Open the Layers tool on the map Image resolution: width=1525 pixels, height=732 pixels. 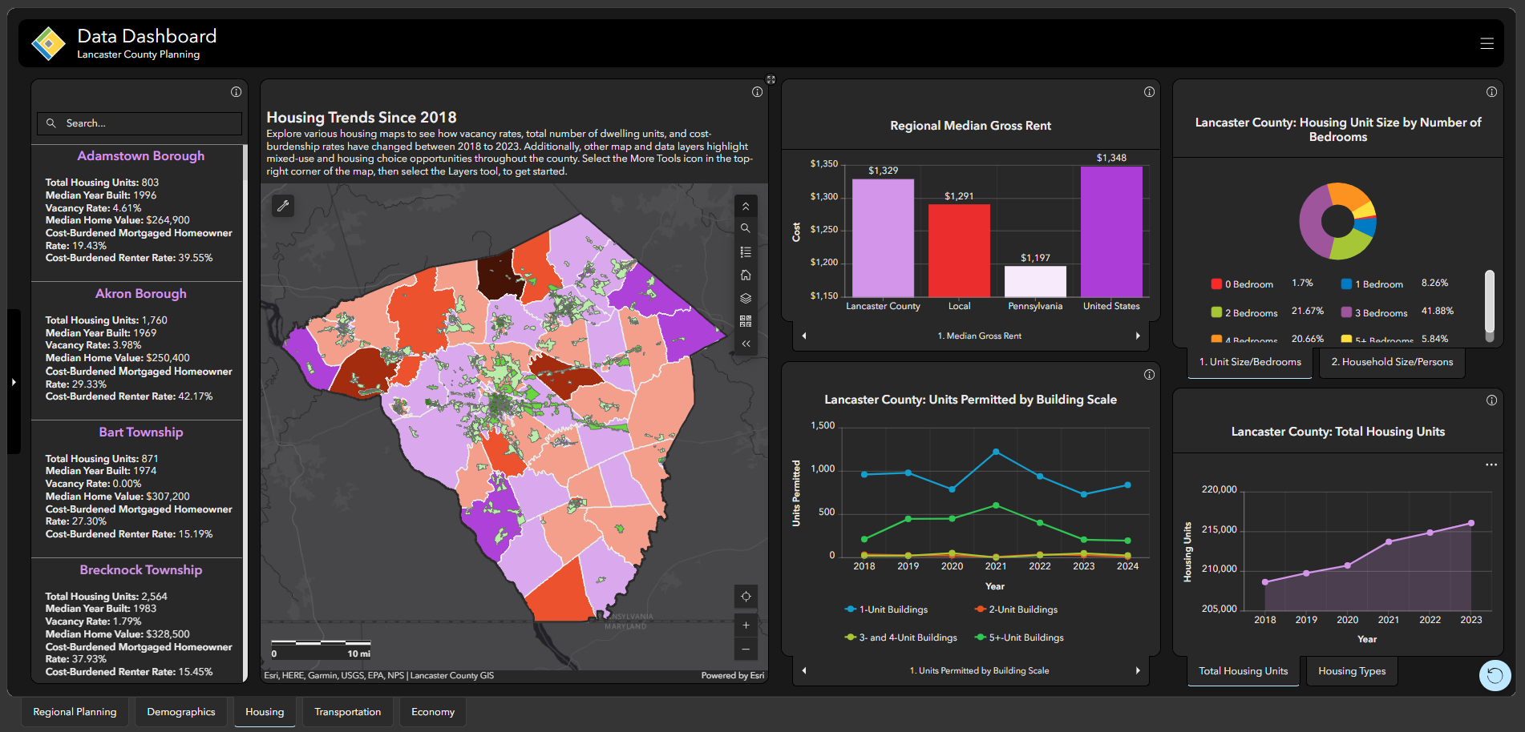pos(746,298)
